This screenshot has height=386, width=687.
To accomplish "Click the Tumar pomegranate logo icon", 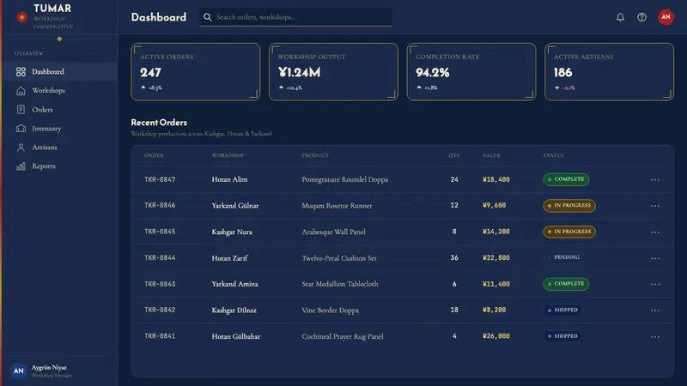I will (x=21, y=17).
